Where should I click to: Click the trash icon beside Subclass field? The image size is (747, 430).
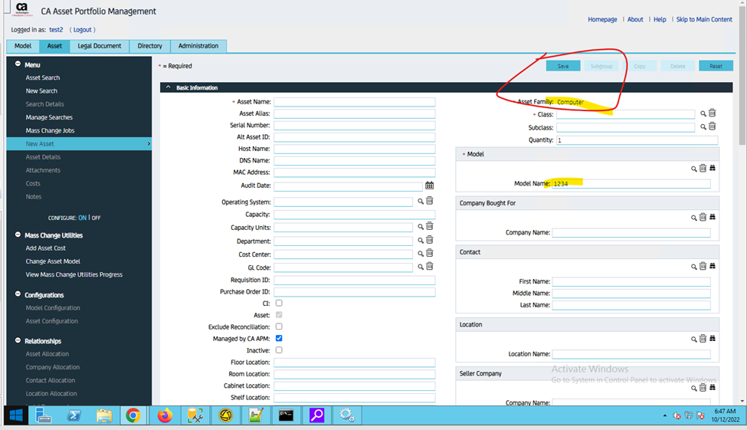tap(713, 126)
